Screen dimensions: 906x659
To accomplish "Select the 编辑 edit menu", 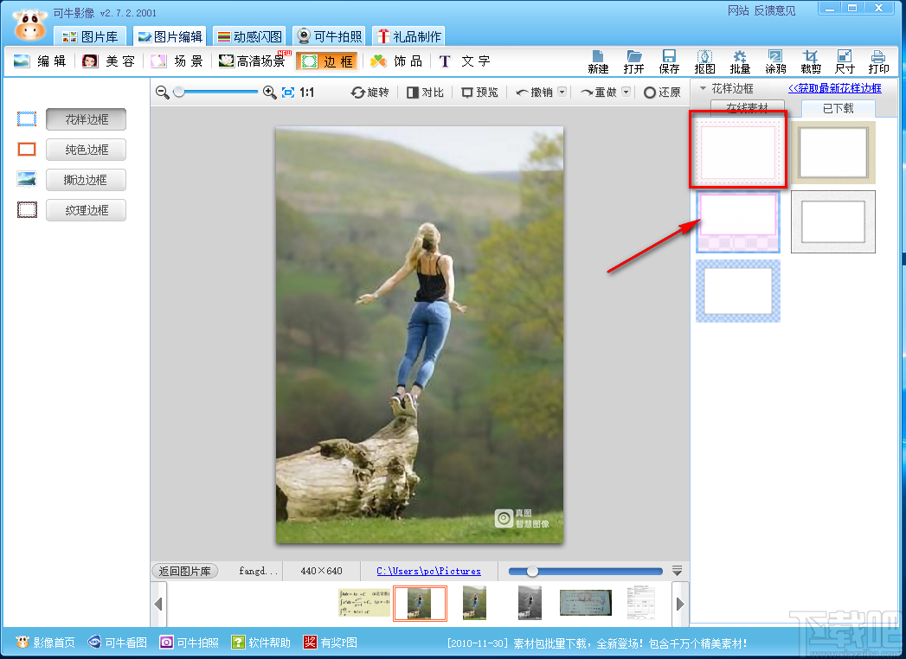I will click(x=40, y=61).
